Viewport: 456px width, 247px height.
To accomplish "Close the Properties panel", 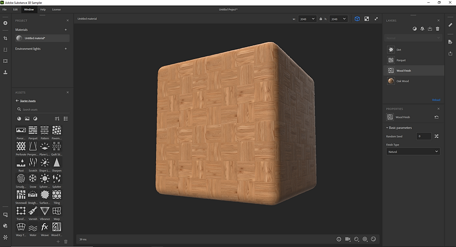I will pos(439,109).
